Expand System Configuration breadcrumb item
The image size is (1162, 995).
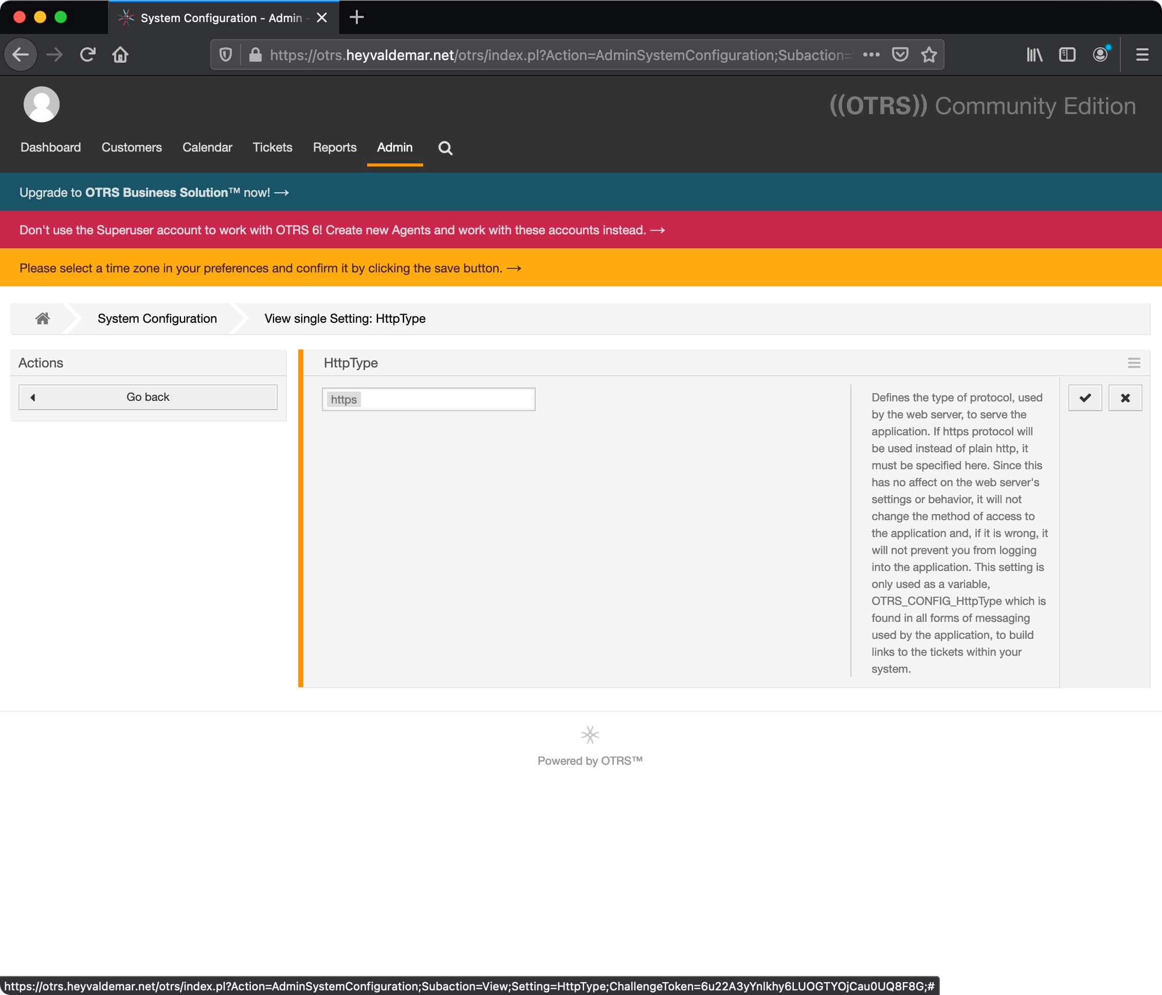tap(157, 318)
